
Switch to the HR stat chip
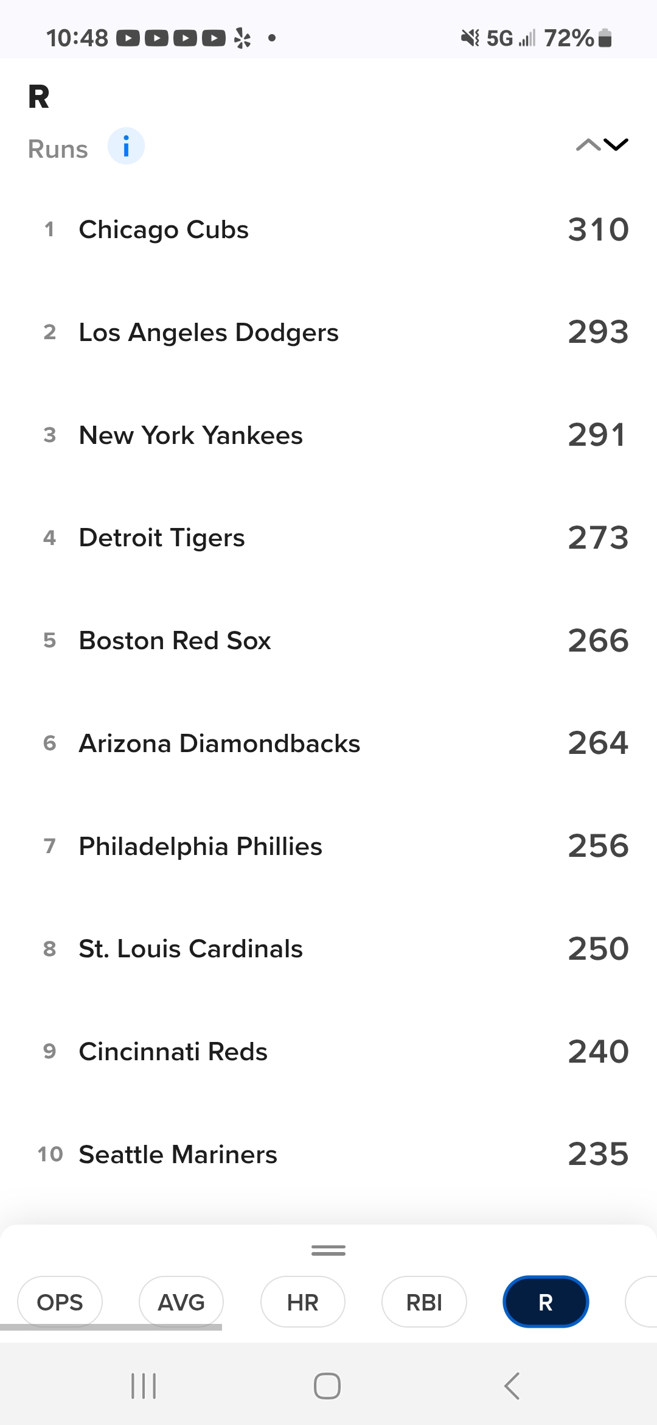click(303, 1302)
